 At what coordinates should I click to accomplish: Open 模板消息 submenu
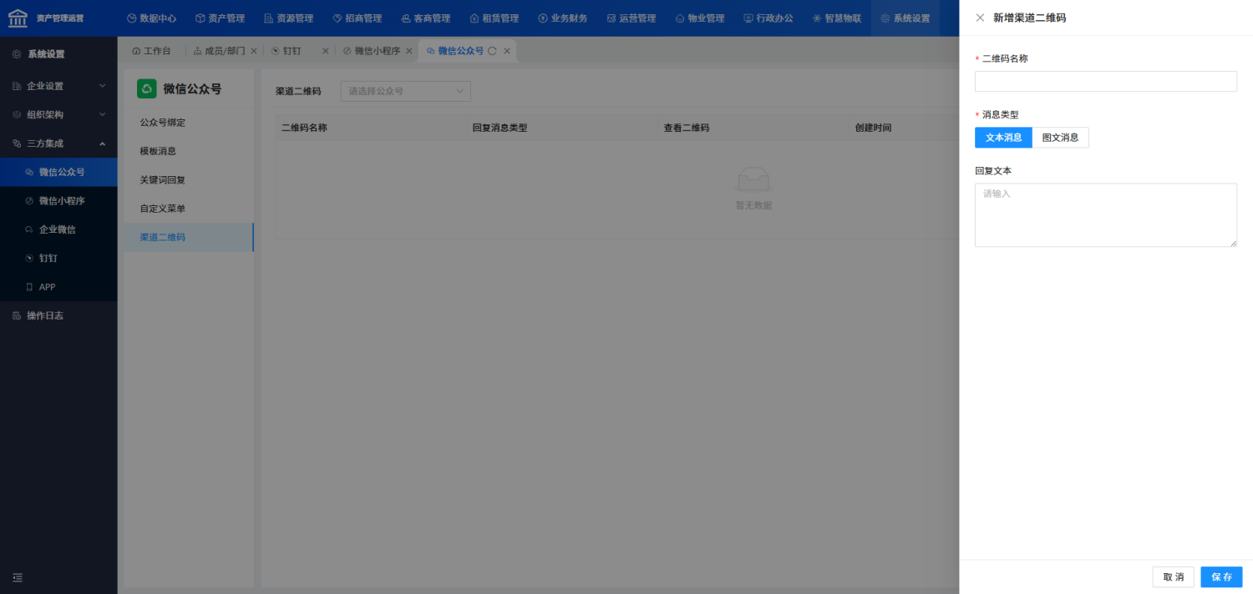[189, 151]
